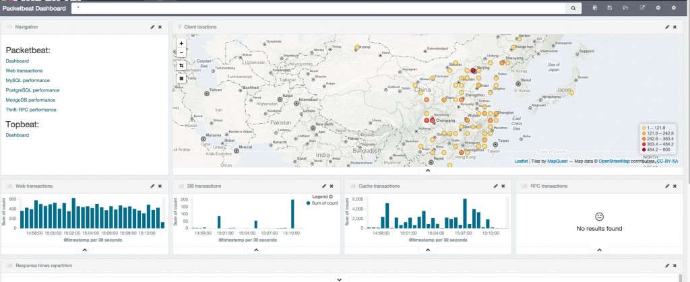This screenshot has height=282, width=690.
Task: Open the load saved dashboard folder icon
Action: click(x=625, y=8)
